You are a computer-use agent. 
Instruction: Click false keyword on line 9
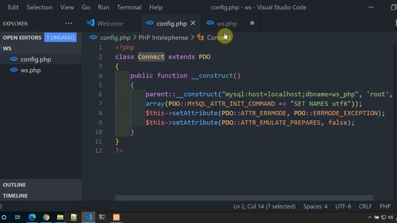[x=337, y=123]
